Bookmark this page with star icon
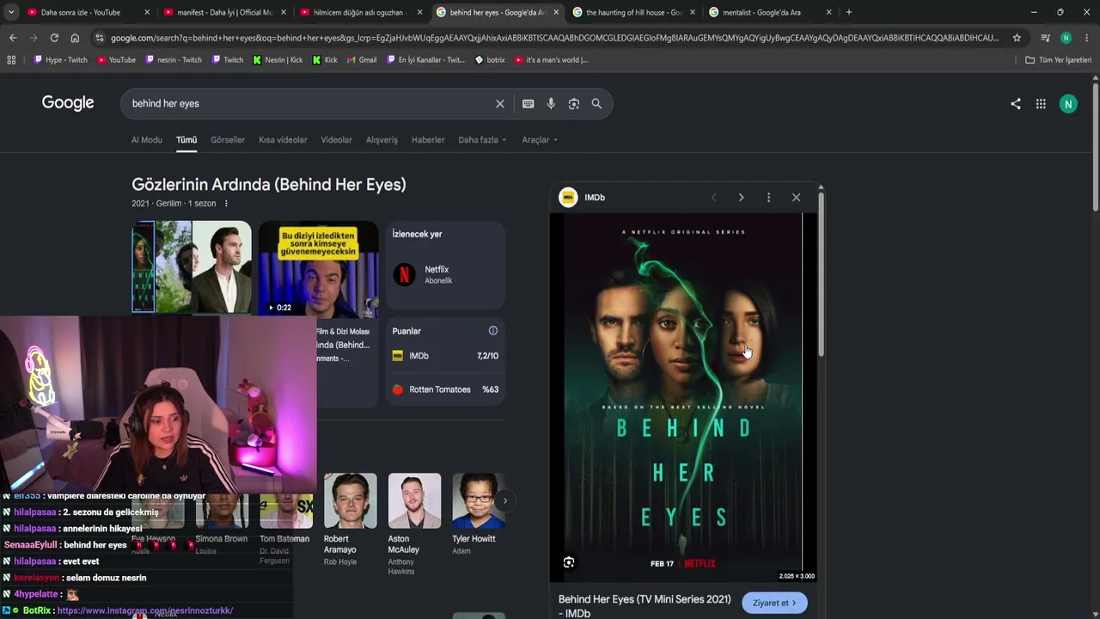The height and width of the screenshot is (619, 1100). point(1017,38)
